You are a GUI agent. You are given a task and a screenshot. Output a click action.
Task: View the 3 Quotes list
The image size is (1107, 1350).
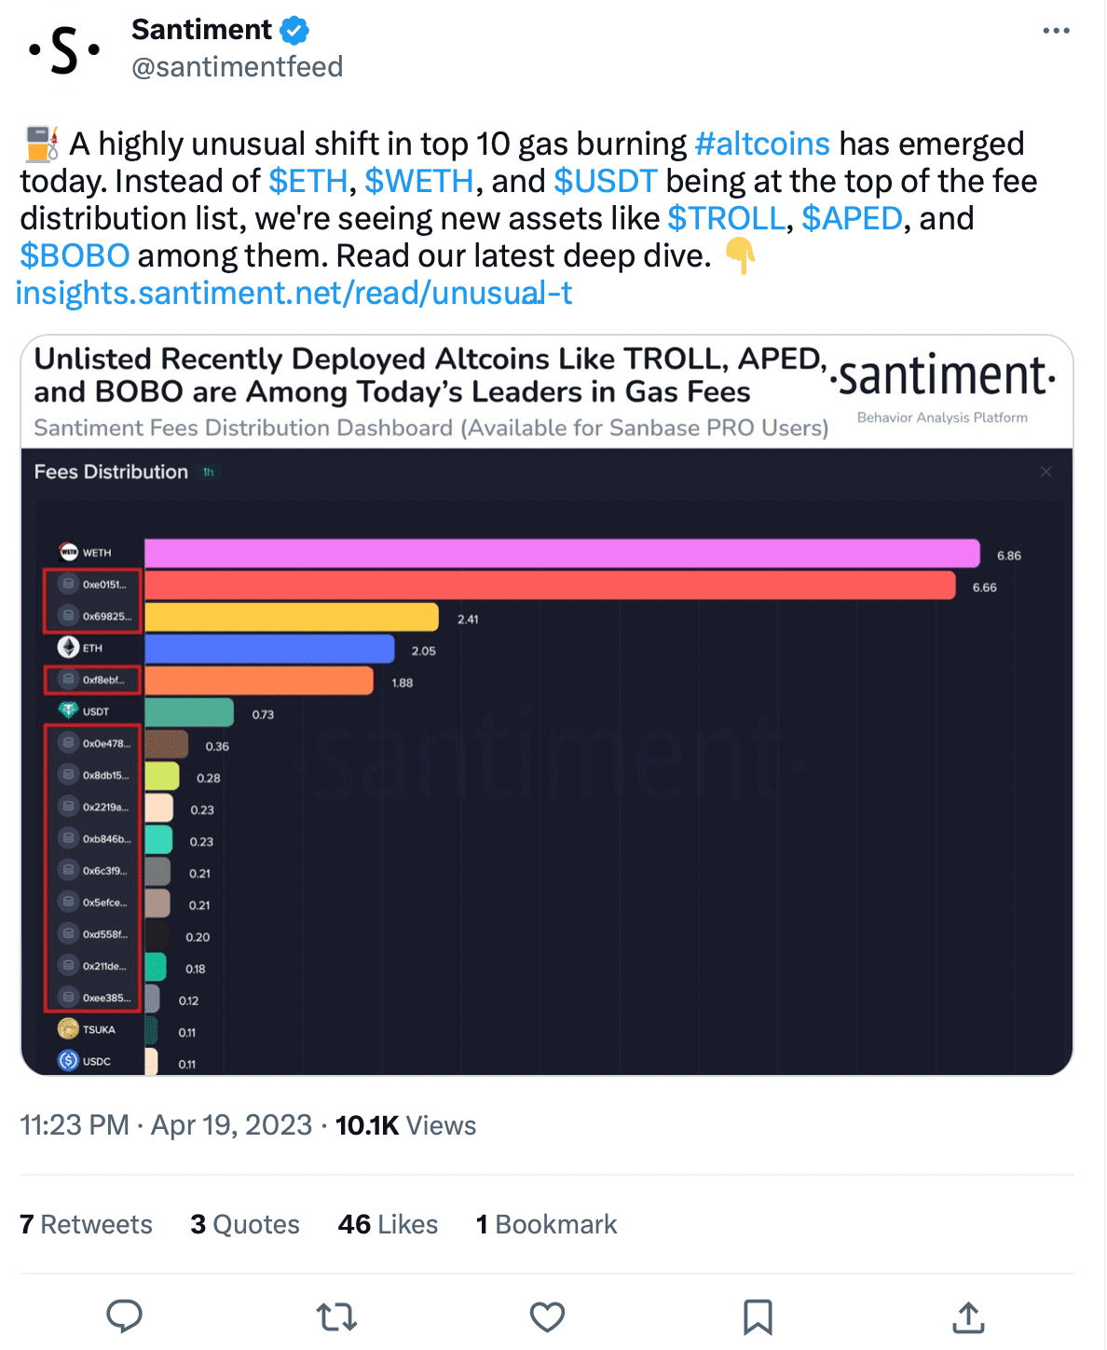(245, 1224)
